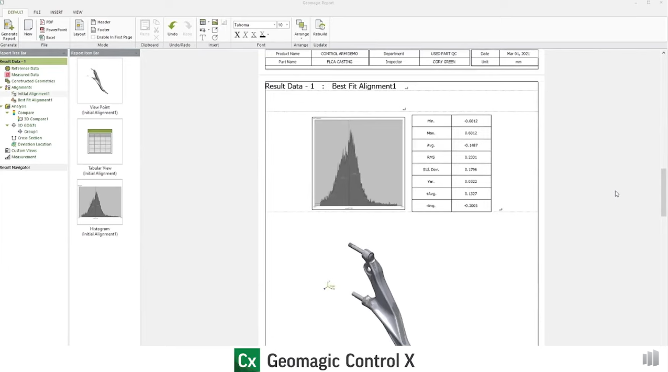
Task: Collapse the Compare tree node
Action: (x=7, y=113)
